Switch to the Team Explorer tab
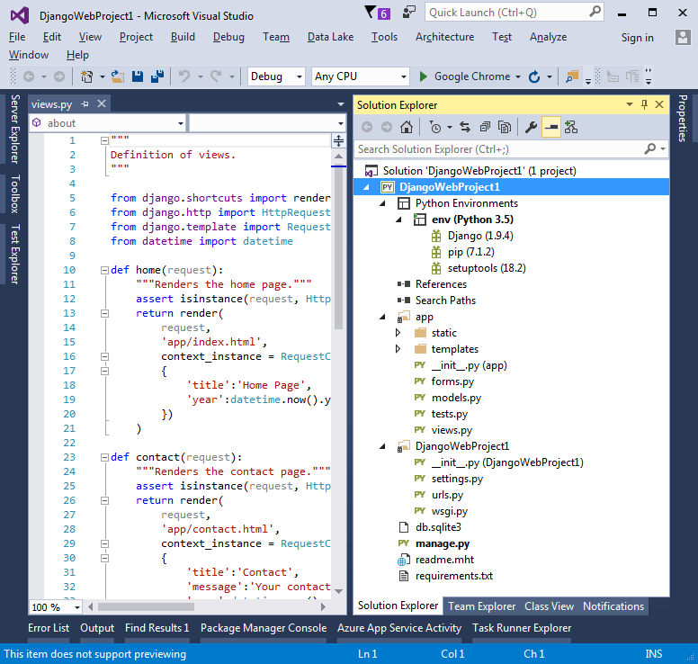The height and width of the screenshot is (664, 698). coord(481,606)
